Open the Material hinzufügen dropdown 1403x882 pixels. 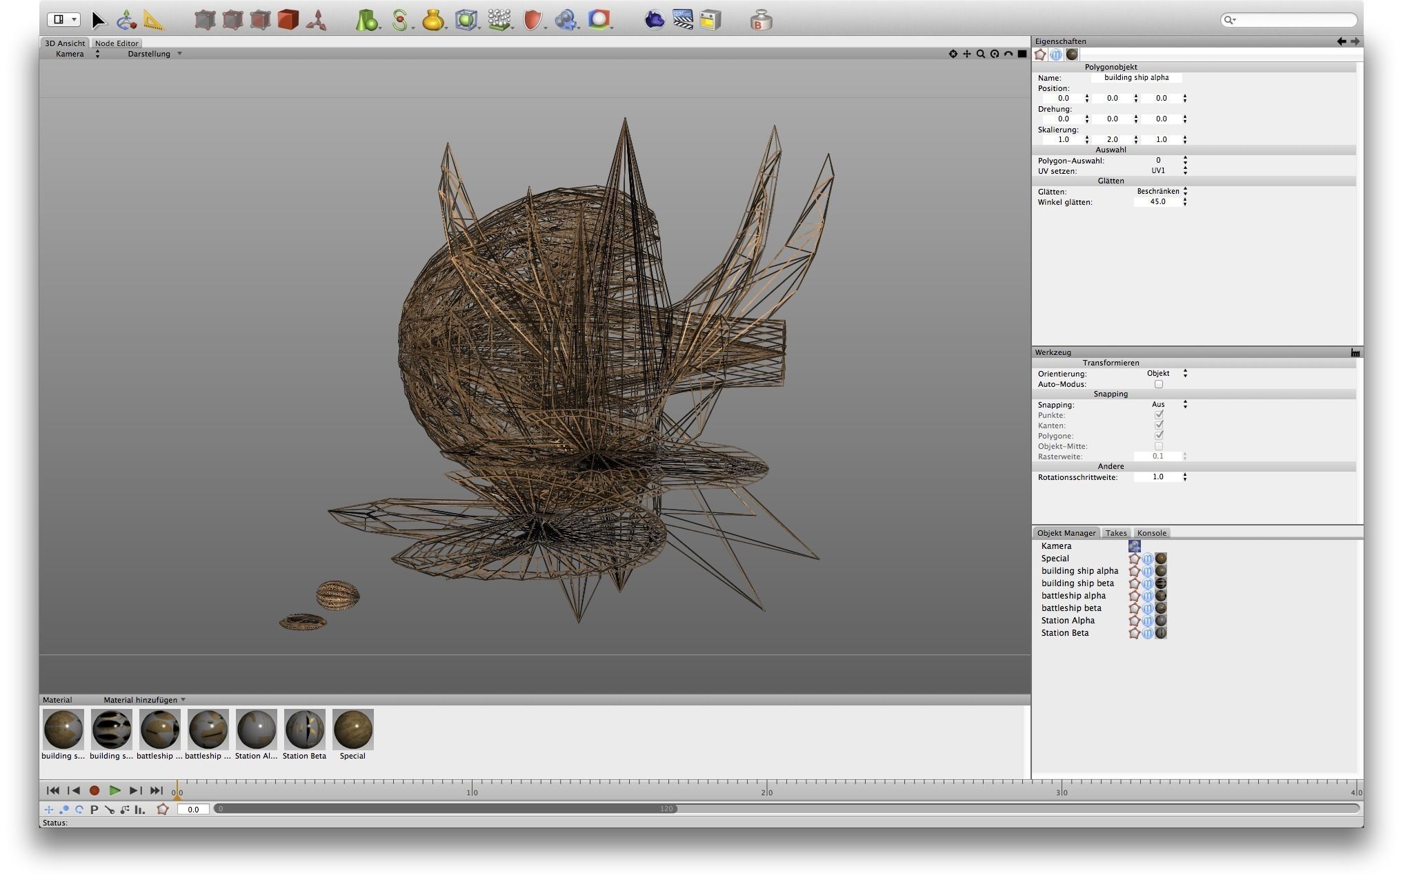[x=144, y=700]
